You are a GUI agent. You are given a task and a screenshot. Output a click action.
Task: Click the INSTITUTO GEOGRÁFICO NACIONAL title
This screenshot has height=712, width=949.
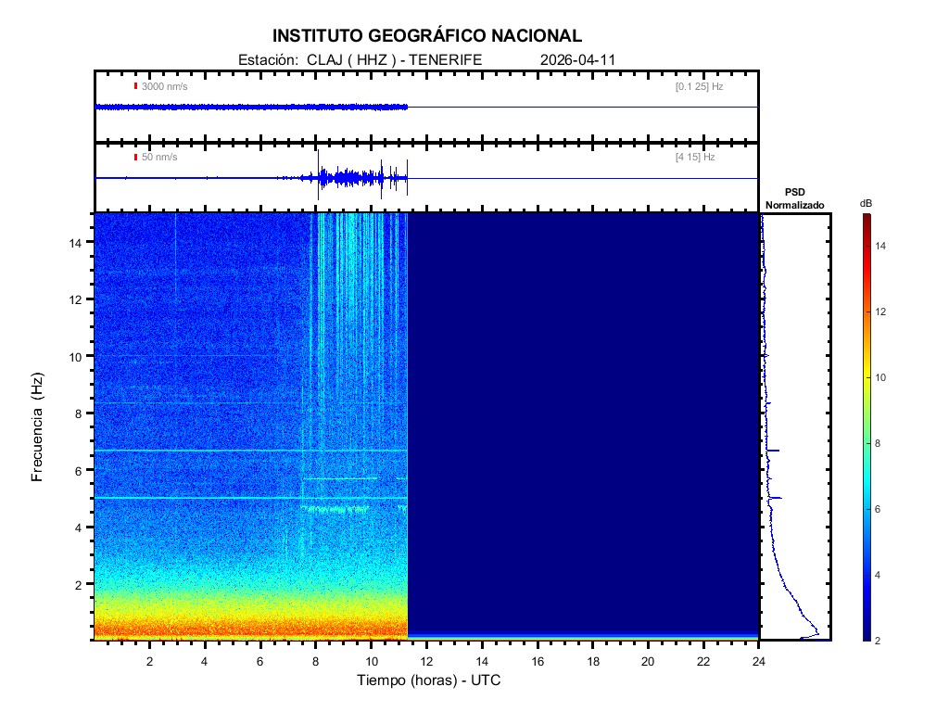click(x=427, y=36)
